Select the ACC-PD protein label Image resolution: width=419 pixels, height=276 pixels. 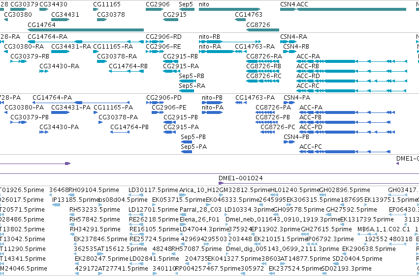[x=311, y=127]
